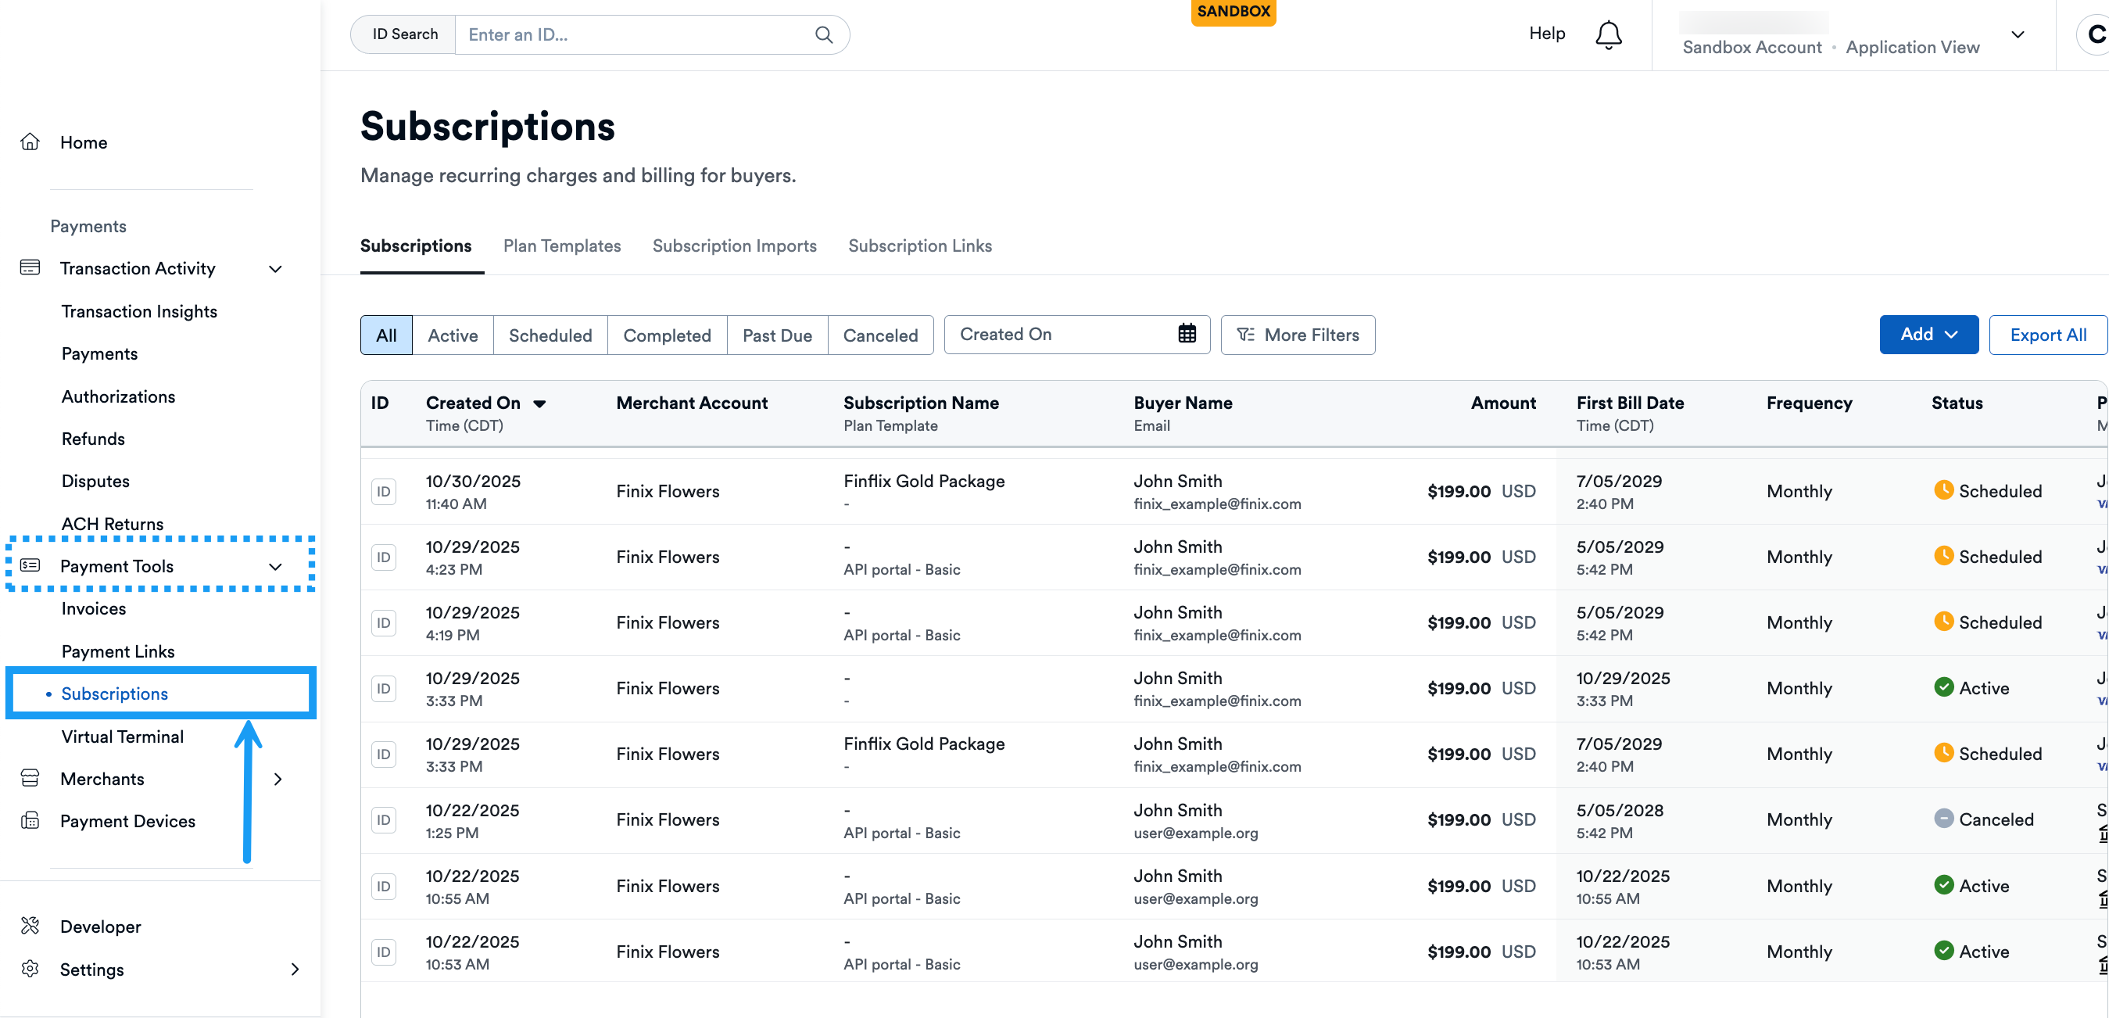This screenshot has width=2109, height=1018.
Task: Switch to the Plan Templates tab
Action: click(x=561, y=246)
